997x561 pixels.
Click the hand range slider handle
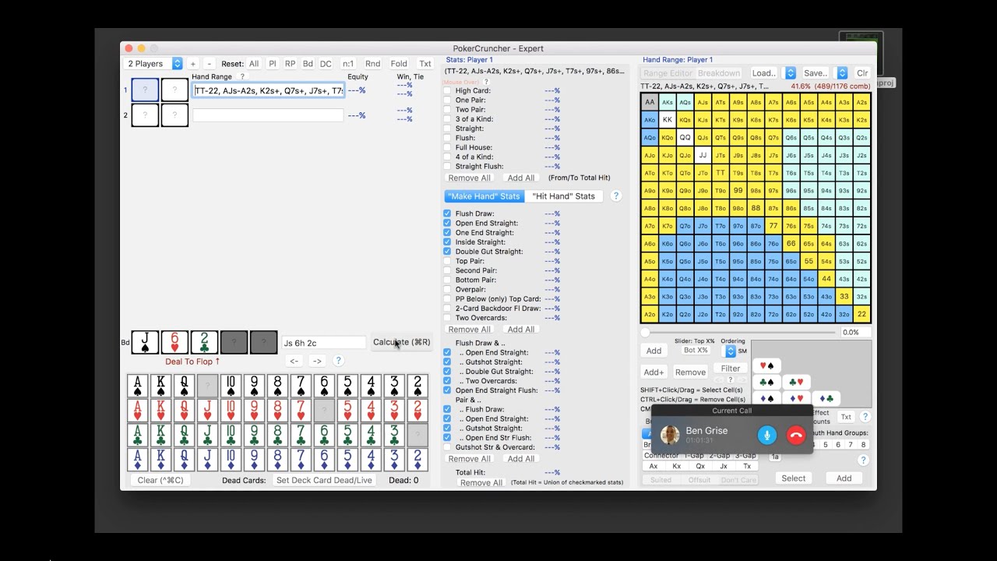click(x=645, y=333)
